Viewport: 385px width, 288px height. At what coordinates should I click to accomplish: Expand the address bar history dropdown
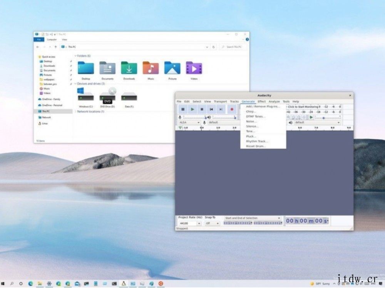(x=207, y=47)
